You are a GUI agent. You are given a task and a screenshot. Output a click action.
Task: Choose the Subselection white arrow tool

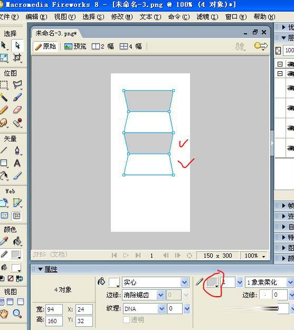click(x=17, y=45)
